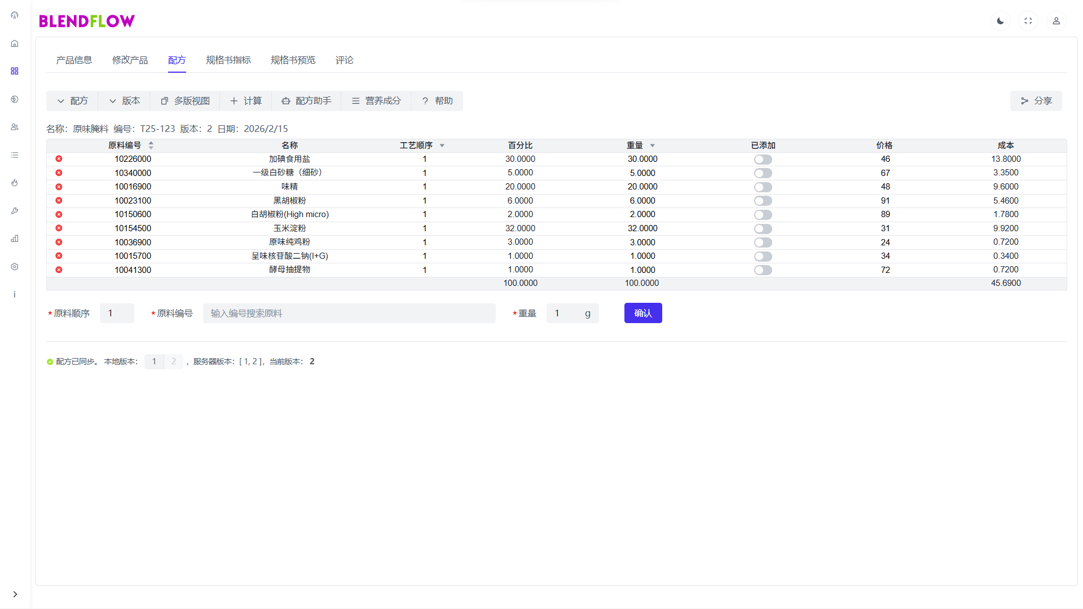Click the flame icon in sidebar
The height and width of the screenshot is (609, 1083).
pos(15,183)
